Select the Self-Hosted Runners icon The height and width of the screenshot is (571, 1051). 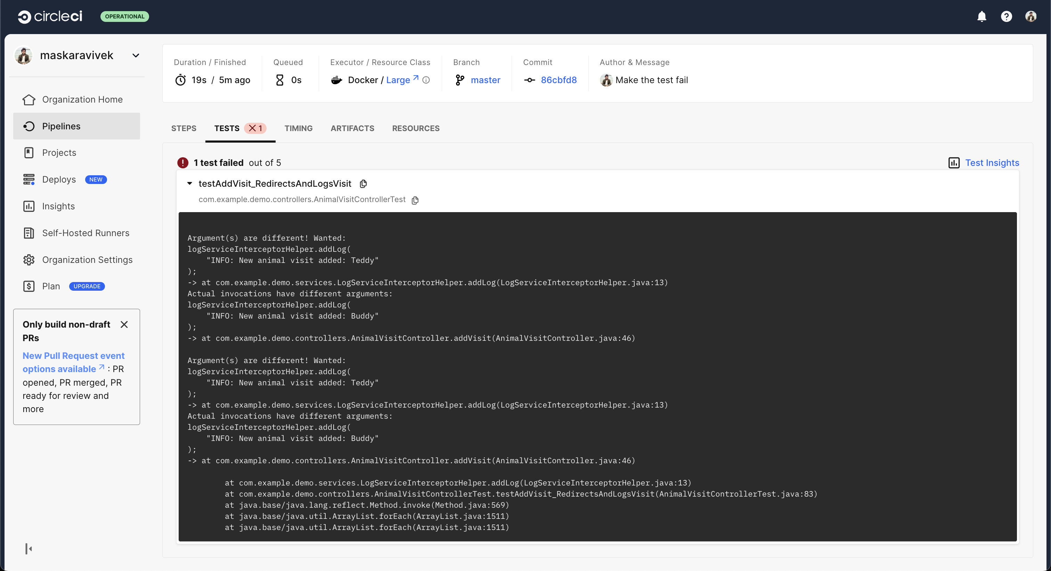coord(29,233)
